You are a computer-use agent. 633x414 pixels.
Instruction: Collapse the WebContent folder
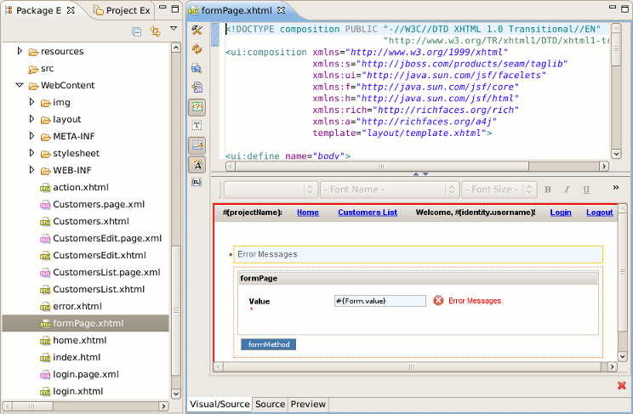click(20, 85)
